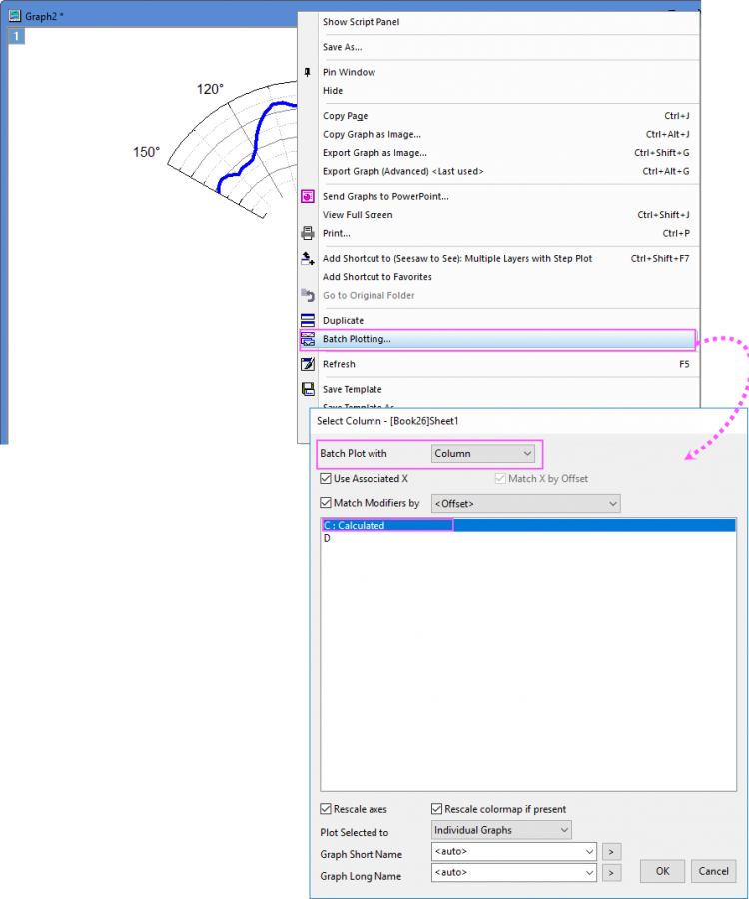Click the Batch Plotting icon
Screen dimensions: 749x899
308,340
